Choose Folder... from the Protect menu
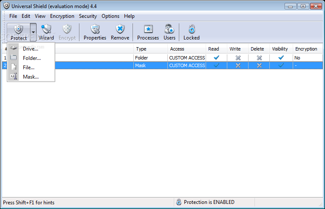Image resolution: width=325 pixels, height=209 pixels. point(31,58)
